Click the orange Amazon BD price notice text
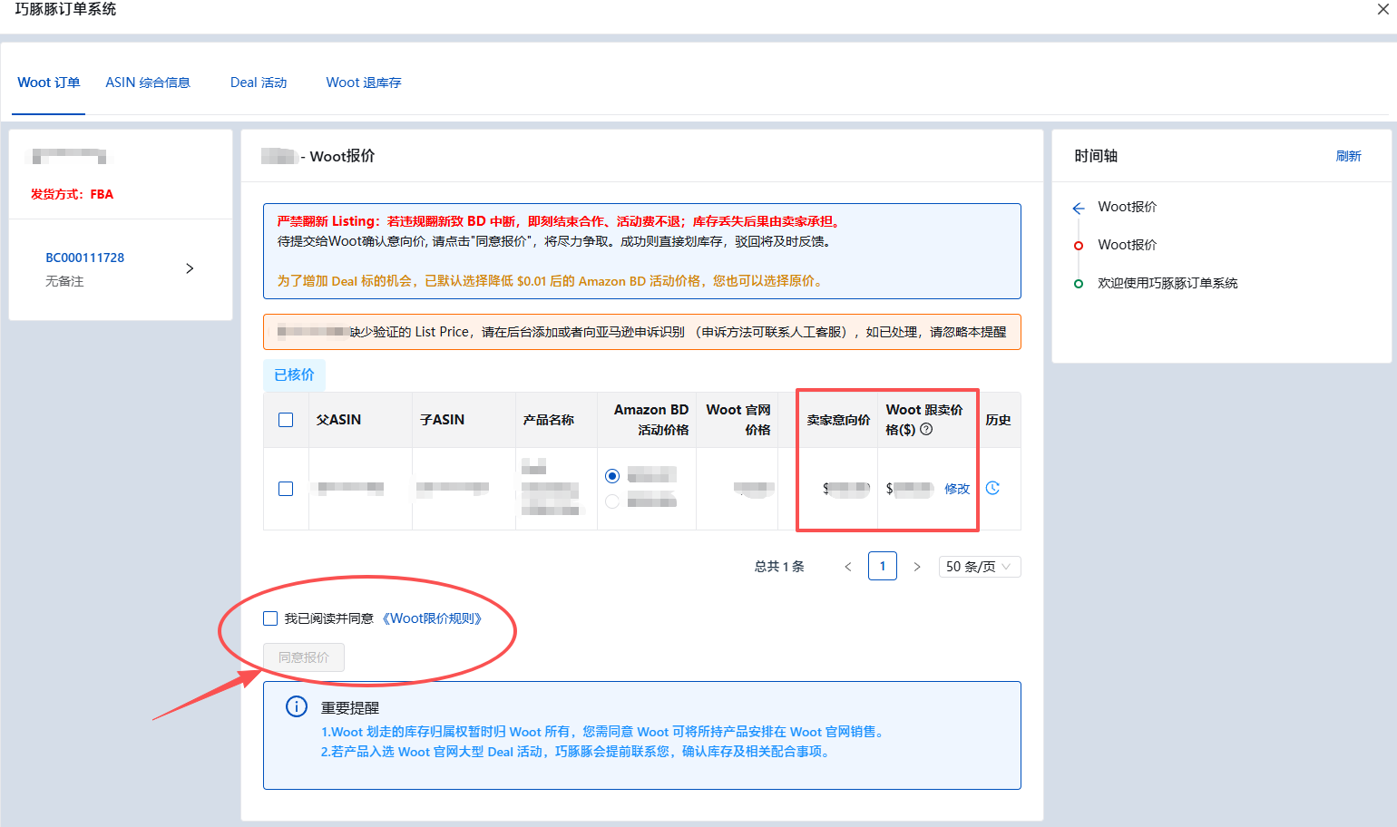Image resolution: width=1397 pixels, height=827 pixels. (552, 281)
